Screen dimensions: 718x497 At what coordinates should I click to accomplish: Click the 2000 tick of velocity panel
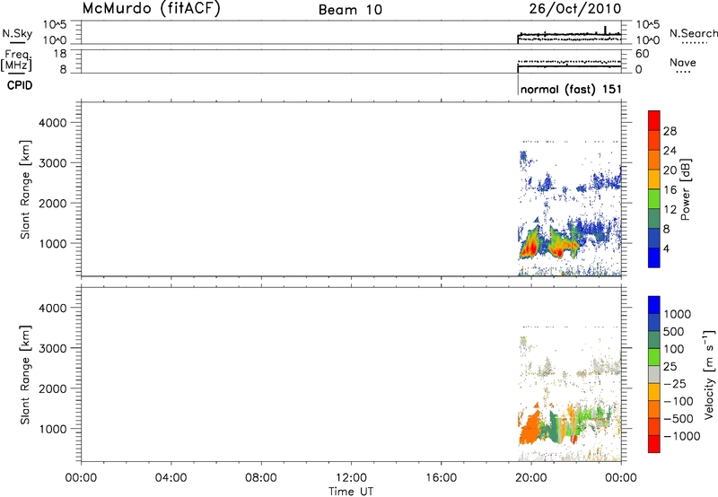coord(53,388)
